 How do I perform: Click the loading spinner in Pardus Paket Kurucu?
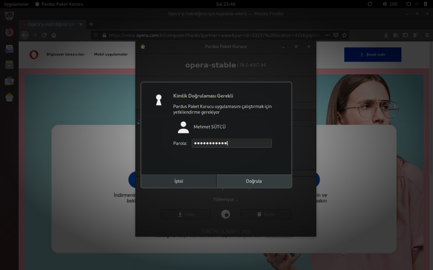pyautogui.click(x=226, y=214)
